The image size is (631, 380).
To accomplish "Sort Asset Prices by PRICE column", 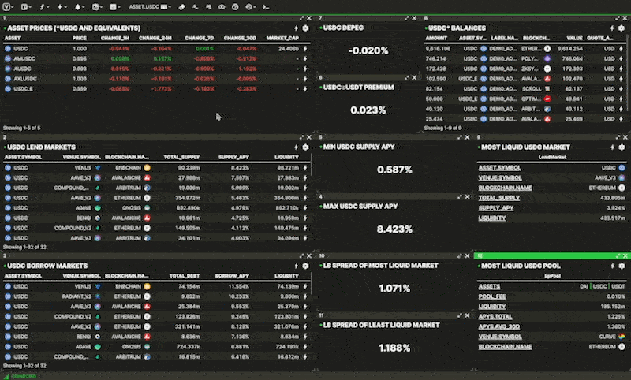I will tap(80, 38).
